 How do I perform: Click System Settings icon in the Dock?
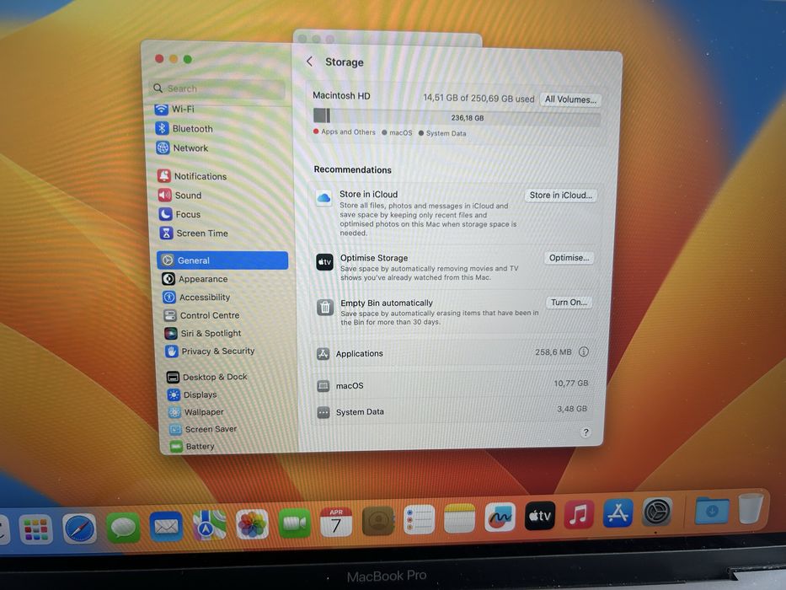[x=657, y=512]
